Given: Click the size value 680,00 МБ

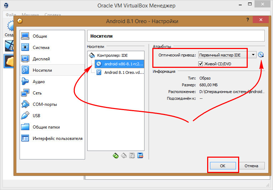Looking at the screenshot, I should [x=209, y=85].
